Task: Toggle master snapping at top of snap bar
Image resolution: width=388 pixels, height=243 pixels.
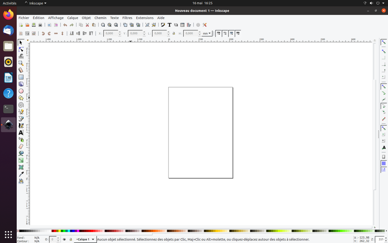Action: 384,42
